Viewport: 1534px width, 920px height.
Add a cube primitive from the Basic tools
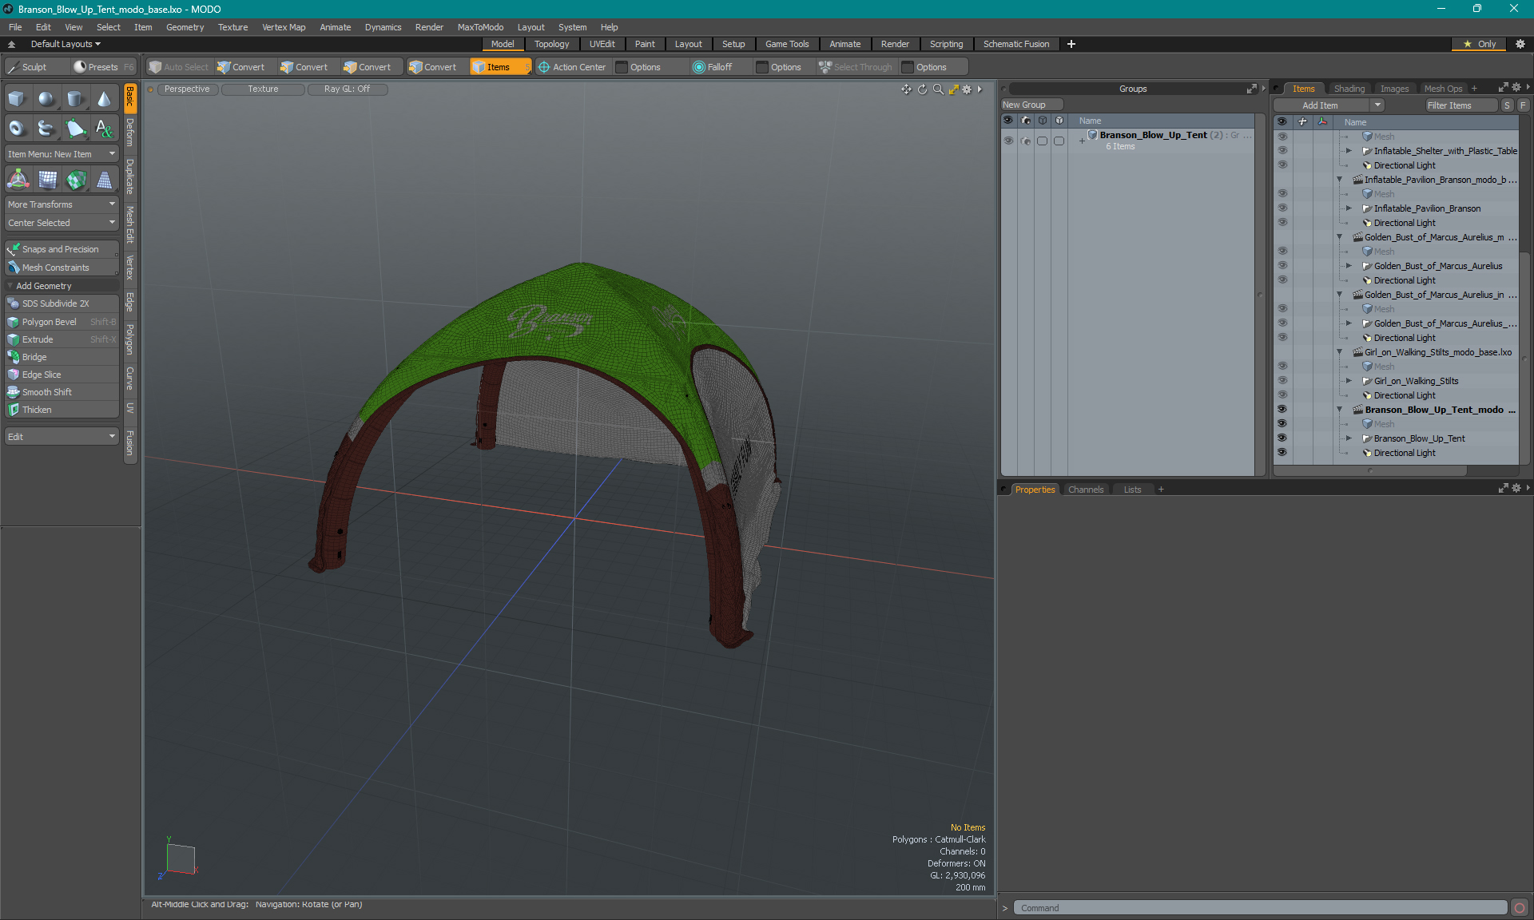click(18, 99)
